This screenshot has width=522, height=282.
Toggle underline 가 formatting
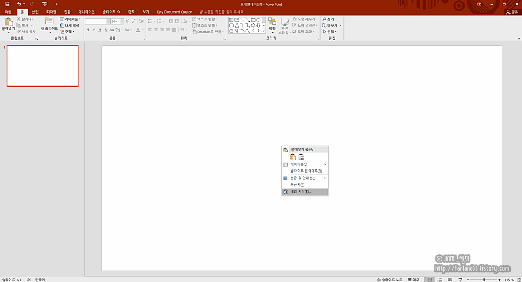100,30
